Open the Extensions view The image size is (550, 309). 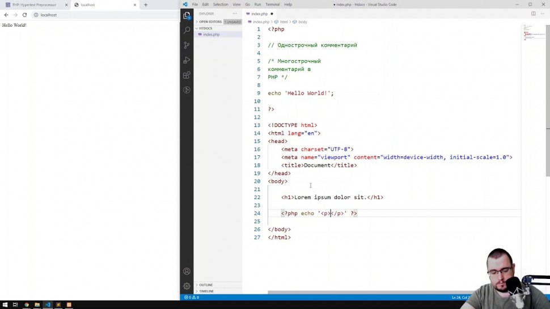point(187,75)
